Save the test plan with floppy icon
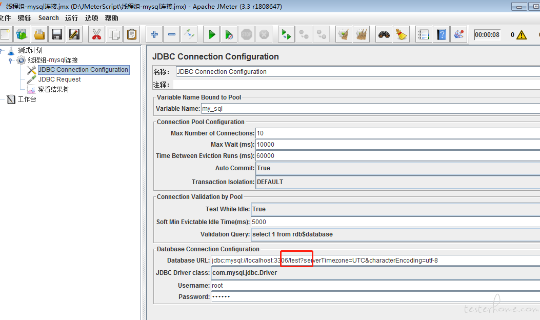Image resolution: width=540 pixels, height=320 pixels. coord(57,34)
